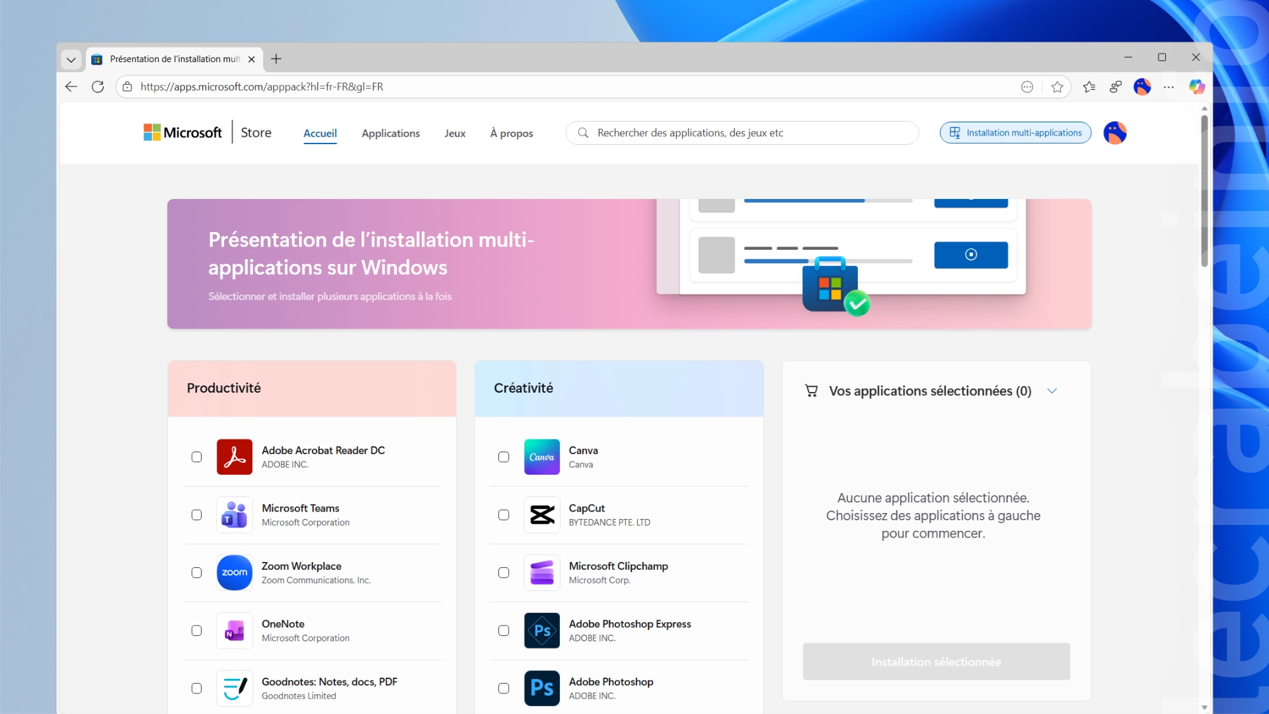The image size is (1269, 714).
Task: Click the Adobe Acrobat Reader DC icon
Action: (234, 457)
